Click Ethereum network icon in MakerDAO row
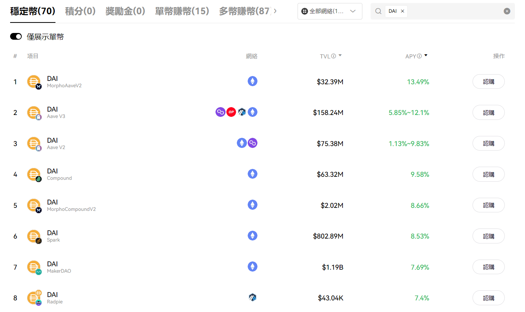 [253, 267]
